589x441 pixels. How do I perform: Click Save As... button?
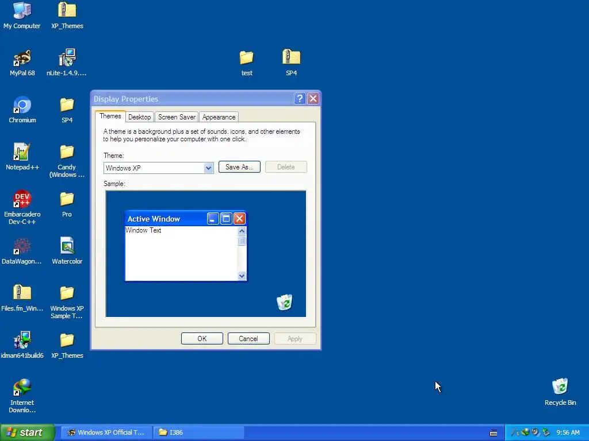click(x=239, y=167)
